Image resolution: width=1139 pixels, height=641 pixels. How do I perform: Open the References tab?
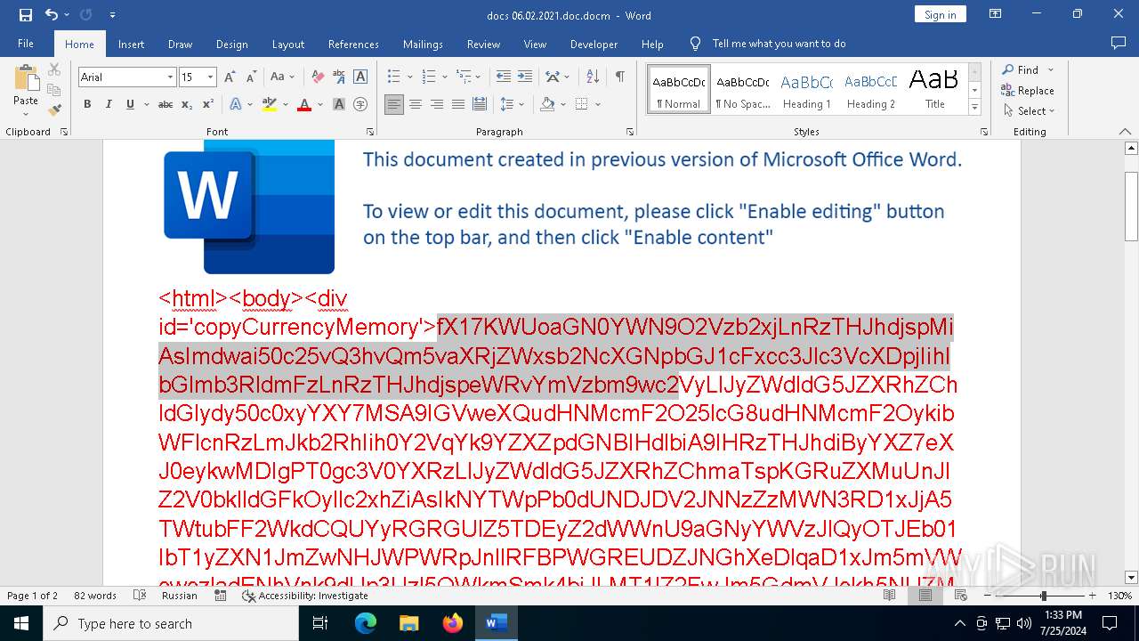353,44
